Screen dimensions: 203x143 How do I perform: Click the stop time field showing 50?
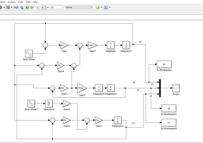pos(56,7)
